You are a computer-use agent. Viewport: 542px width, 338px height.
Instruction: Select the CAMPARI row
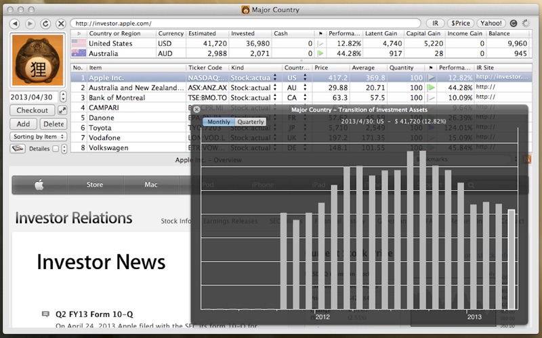[x=301, y=107]
